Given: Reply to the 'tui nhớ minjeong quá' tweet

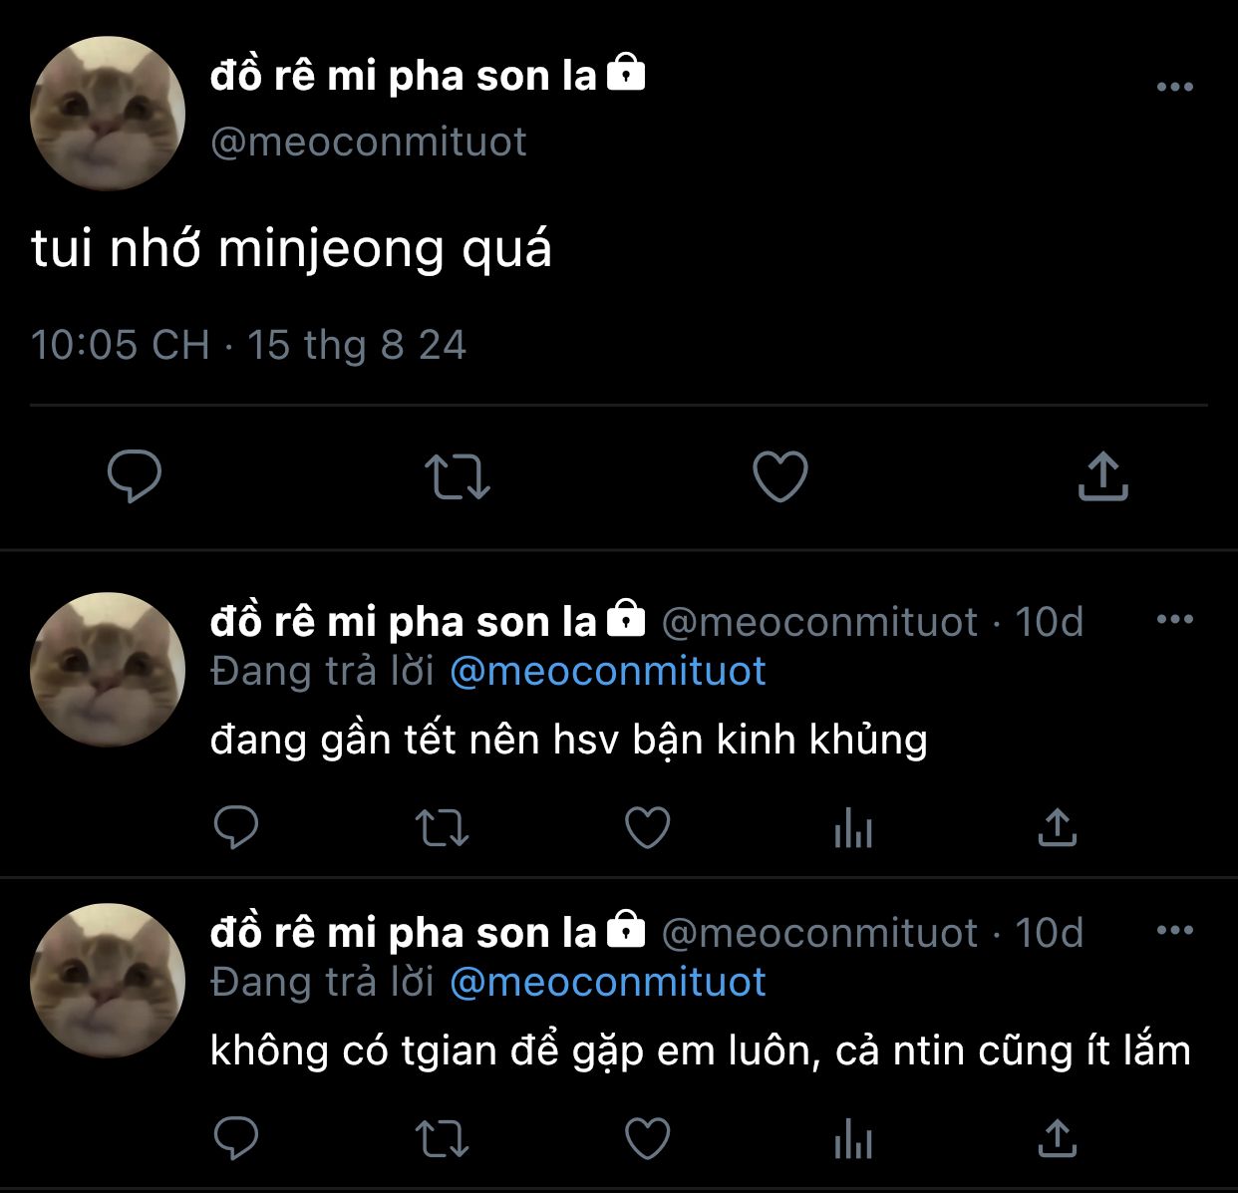Looking at the screenshot, I should point(135,476).
